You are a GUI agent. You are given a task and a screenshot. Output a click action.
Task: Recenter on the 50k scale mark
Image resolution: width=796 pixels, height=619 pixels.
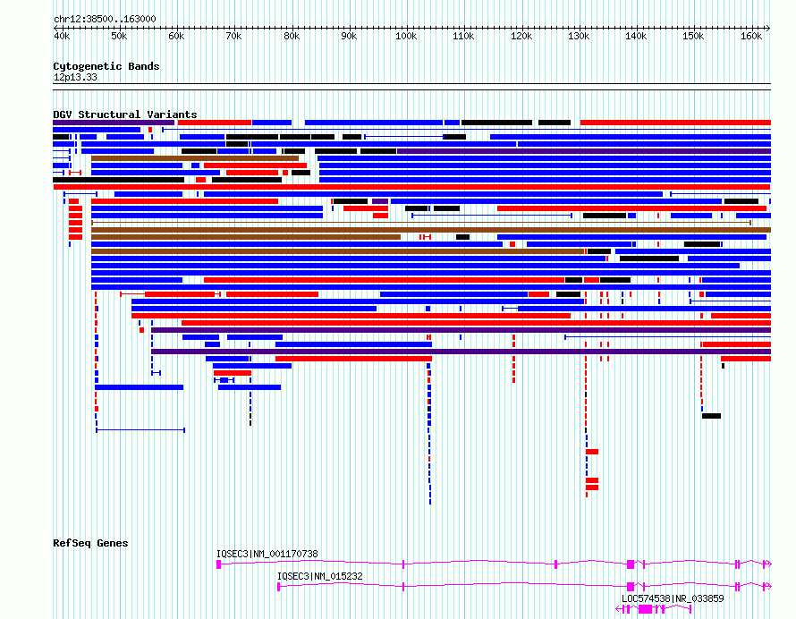tap(119, 36)
